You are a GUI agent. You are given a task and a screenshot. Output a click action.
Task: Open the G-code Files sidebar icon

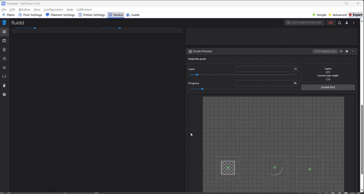click(4, 49)
